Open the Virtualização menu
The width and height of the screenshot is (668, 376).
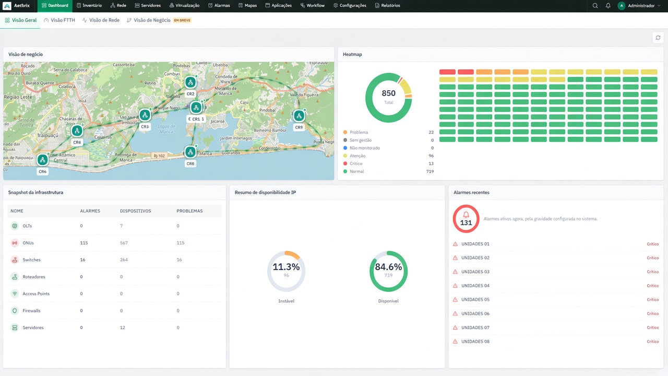185,6
